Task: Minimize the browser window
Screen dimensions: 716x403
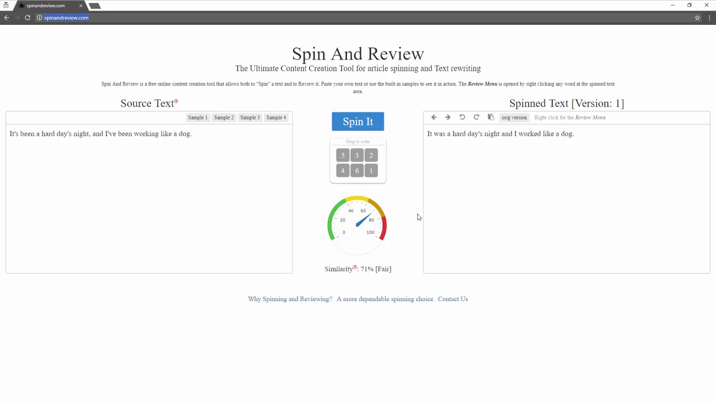Action: (672, 5)
